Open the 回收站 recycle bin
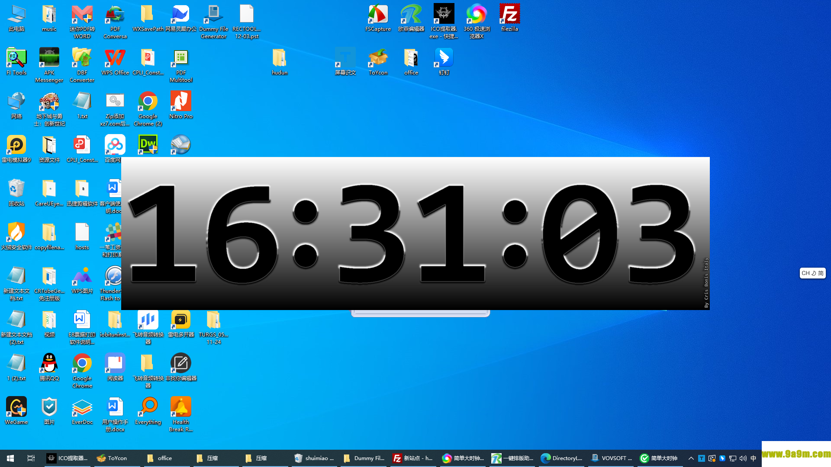Image resolution: width=831 pixels, height=467 pixels. point(16,193)
